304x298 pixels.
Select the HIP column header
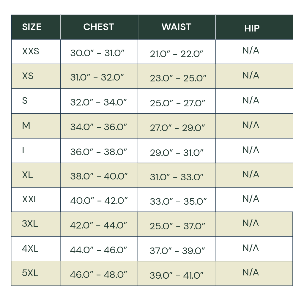pos(252,28)
